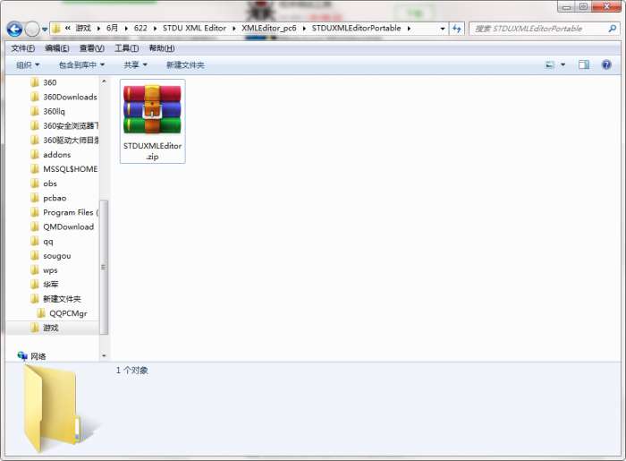The width and height of the screenshot is (626, 461).
Task: Open the recent locations dropdown arrow
Action: (x=45, y=30)
